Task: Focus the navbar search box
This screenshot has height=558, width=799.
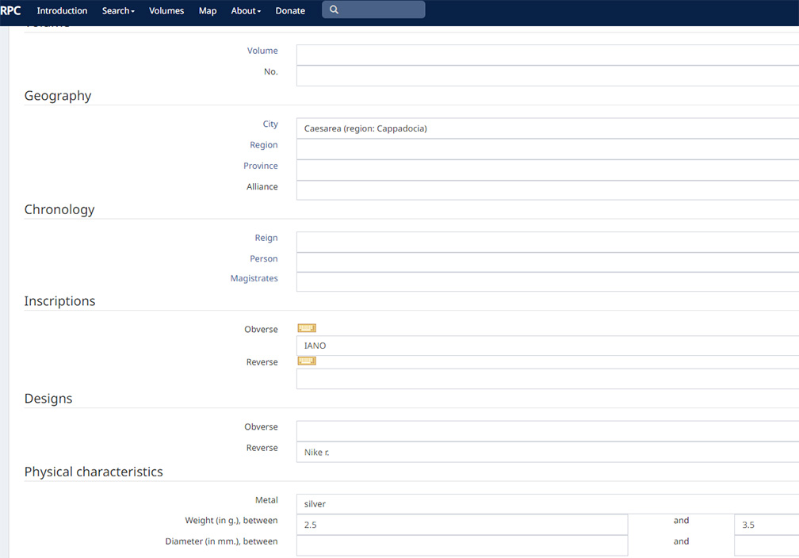Action: (373, 10)
